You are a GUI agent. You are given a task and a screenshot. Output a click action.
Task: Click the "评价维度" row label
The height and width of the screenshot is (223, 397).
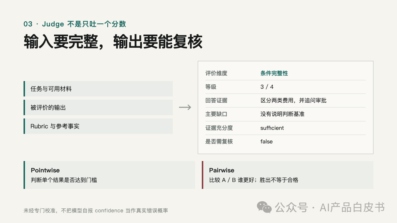pos(216,73)
